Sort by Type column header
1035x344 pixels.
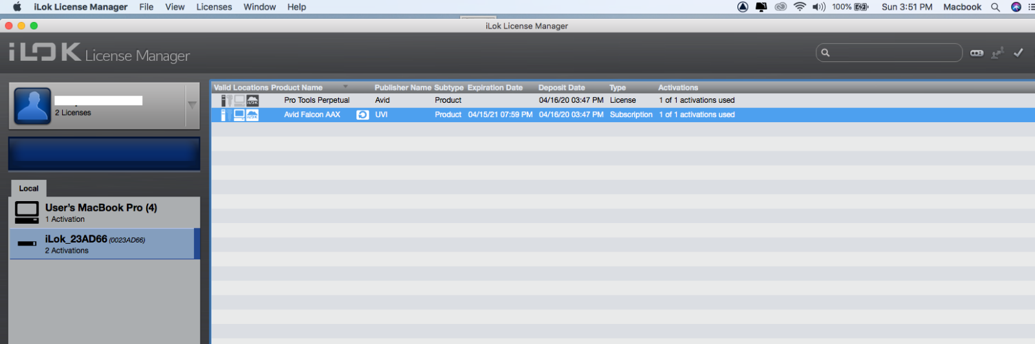[x=618, y=87]
